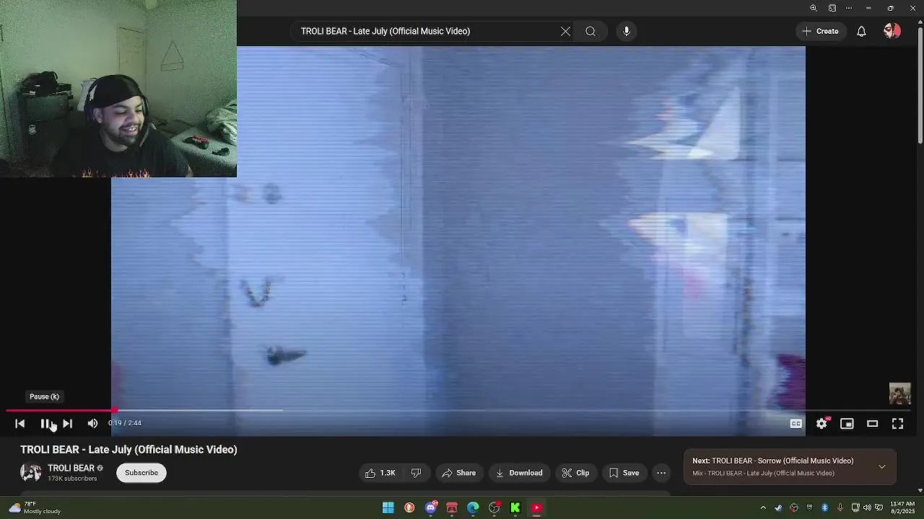Switch to miniplayer mode
The height and width of the screenshot is (519, 924).
(x=847, y=424)
